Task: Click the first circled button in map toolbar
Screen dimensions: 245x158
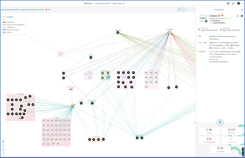Action: (179, 10)
